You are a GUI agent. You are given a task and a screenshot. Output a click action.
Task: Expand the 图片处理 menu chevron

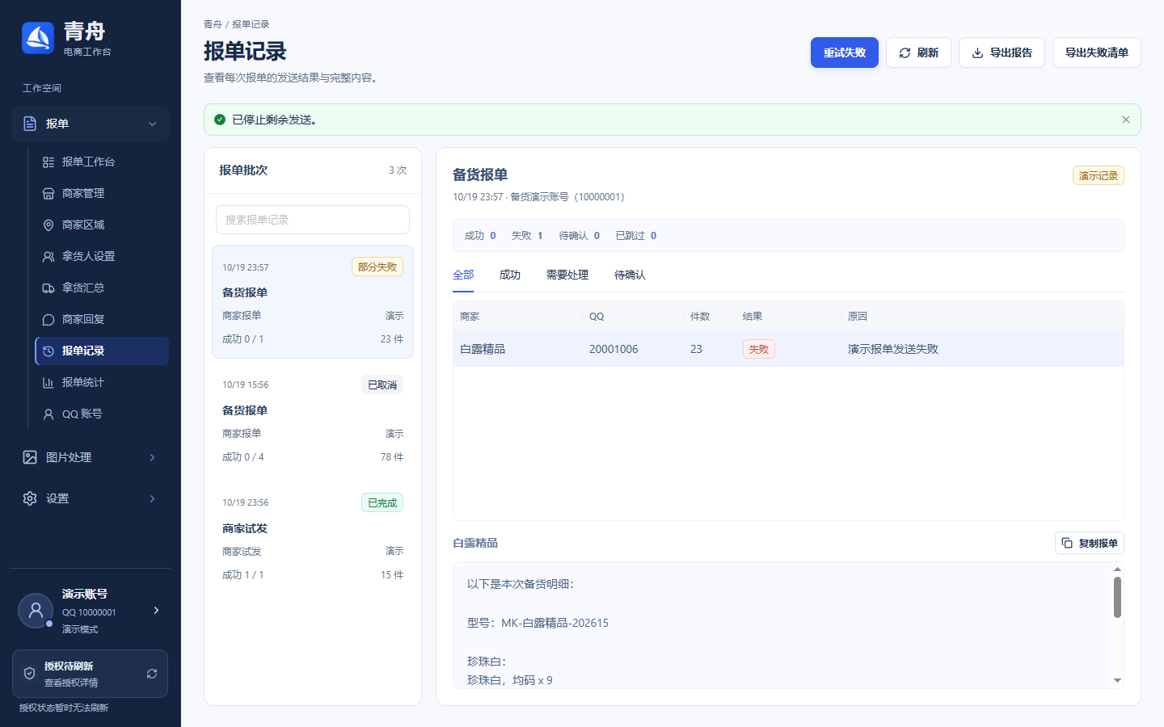(152, 457)
